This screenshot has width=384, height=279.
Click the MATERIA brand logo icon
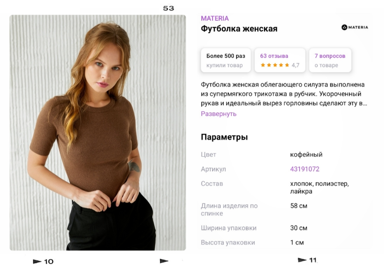click(x=355, y=27)
